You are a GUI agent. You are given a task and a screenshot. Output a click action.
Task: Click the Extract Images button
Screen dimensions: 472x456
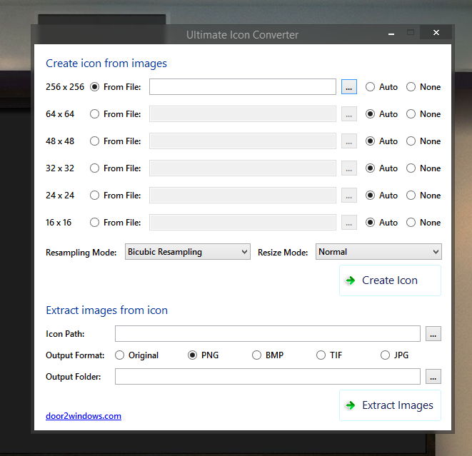click(x=390, y=405)
